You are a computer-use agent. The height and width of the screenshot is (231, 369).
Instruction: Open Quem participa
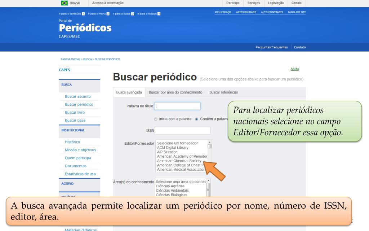(x=78, y=158)
